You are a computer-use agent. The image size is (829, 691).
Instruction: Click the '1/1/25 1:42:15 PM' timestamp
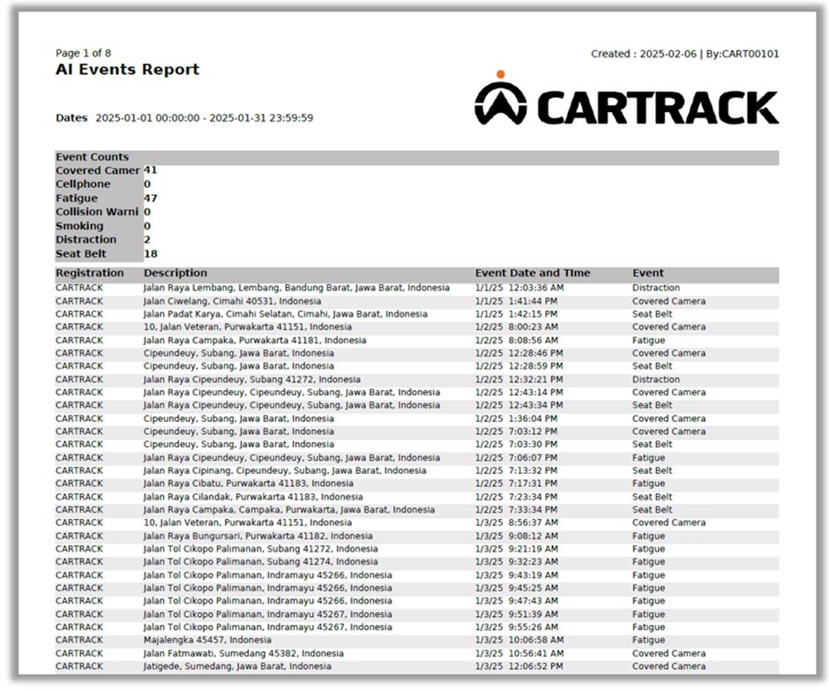(516, 314)
